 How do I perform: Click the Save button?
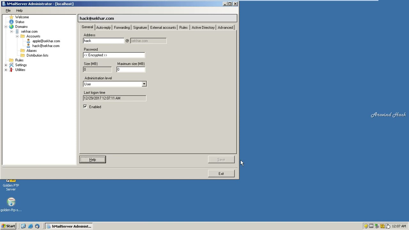(221, 160)
